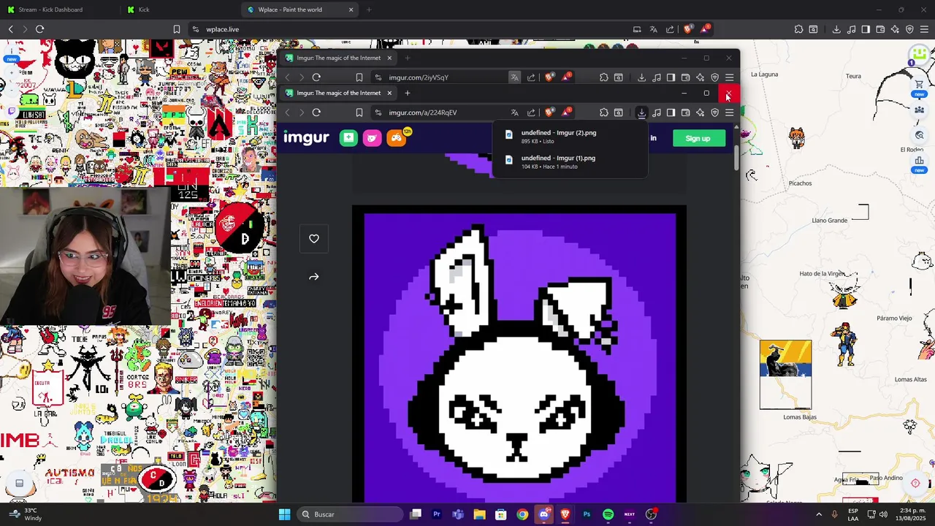Like the post with the heart icon
Viewport: 935px width, 526px height.
click(x=314, y=239)
